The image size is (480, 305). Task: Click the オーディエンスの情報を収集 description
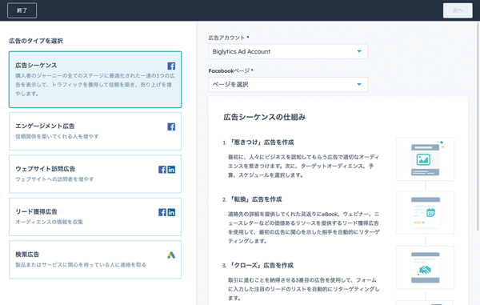[50, 222]
